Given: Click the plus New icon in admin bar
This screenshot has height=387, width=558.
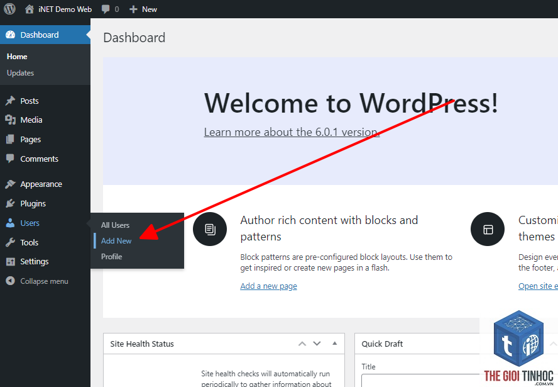Looking at the screenshot, I should pos(133,9).
